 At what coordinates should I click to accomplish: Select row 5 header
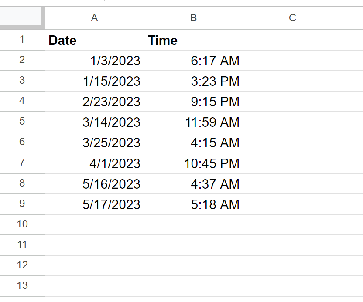click(x=22, y=122)
